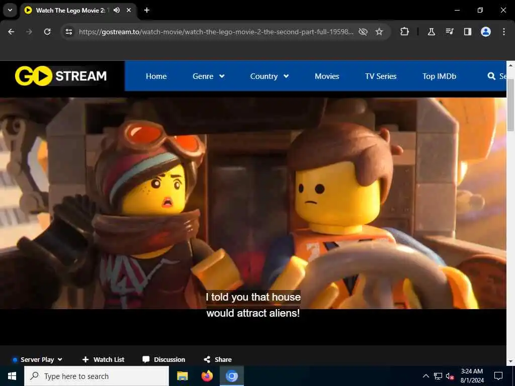
Task: Go to Home in site navigation
Action: [x=156, y=76]
